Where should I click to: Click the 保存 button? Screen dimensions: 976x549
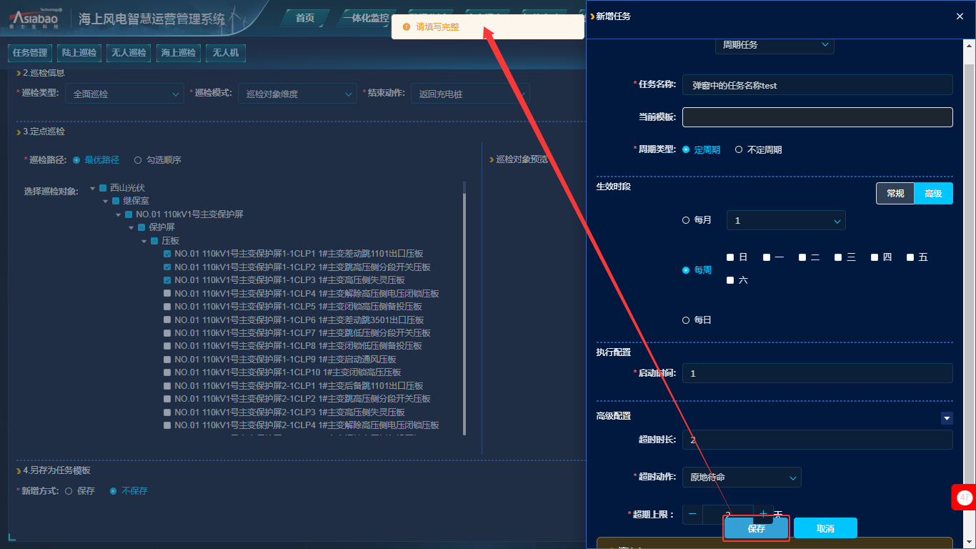(x=756, y=529)
